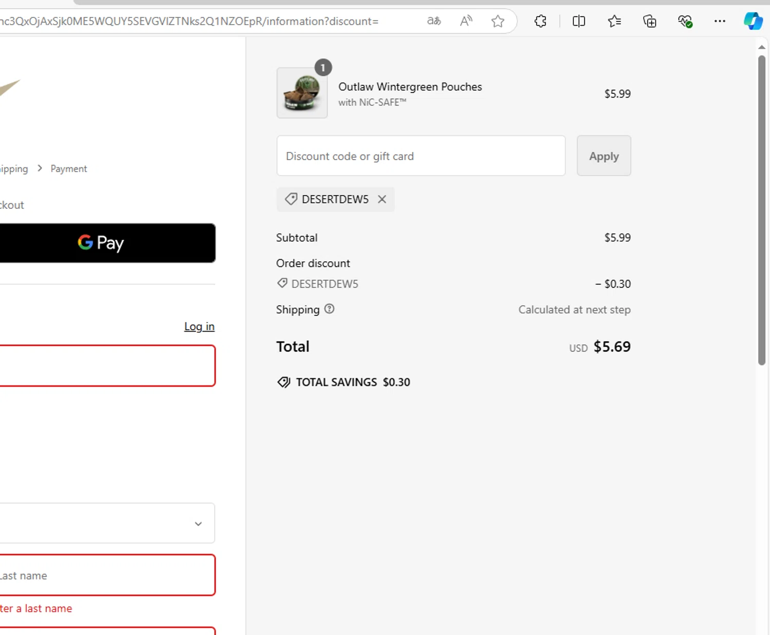The width and height of the screenshot is (770, 635).
Task: Launch the Copilot sidebar
Action: pyautogui.click(x=753, y=21)
